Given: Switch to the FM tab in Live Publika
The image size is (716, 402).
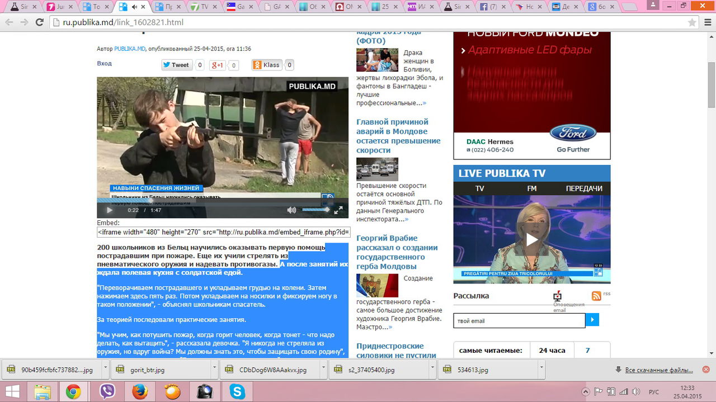Looking at the screenshot, I should tap(531, 188).
